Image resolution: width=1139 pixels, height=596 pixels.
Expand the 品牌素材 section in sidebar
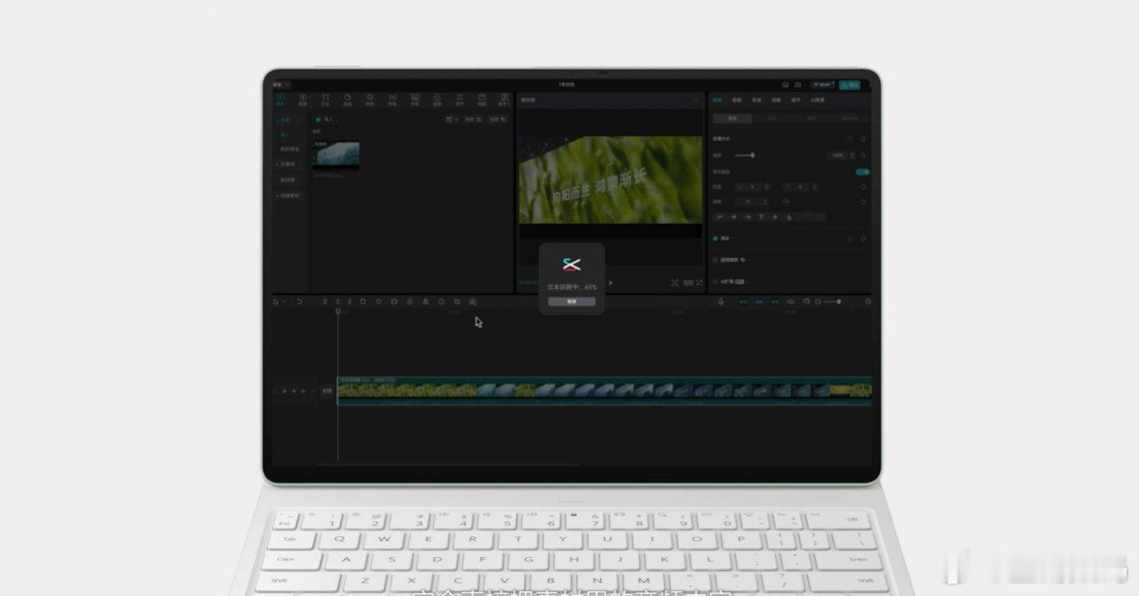[x=288, y=195]
